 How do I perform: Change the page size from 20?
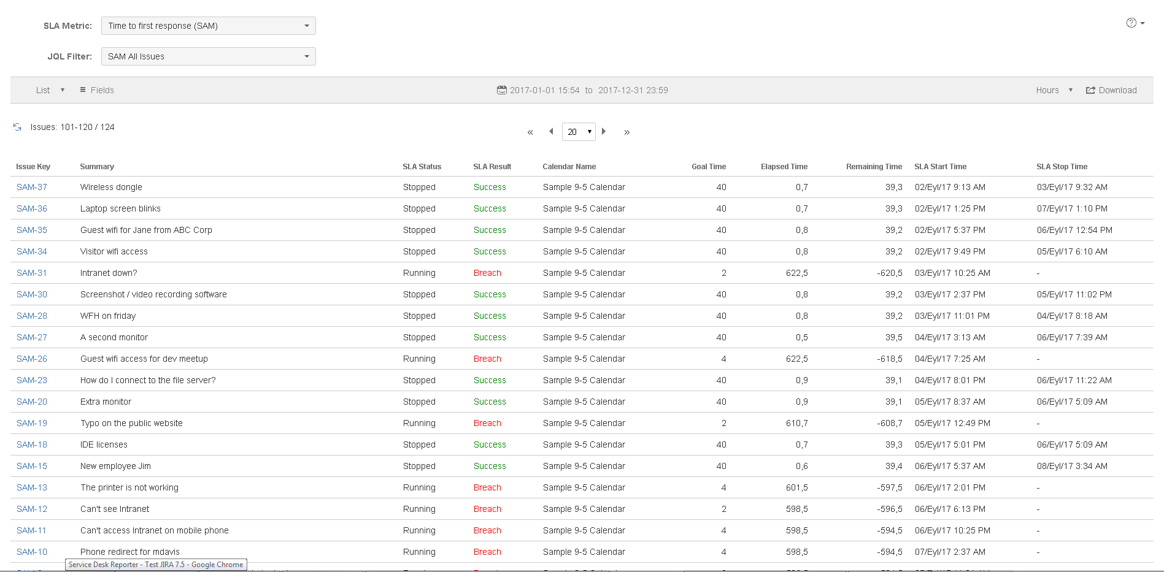click(579, 132)
